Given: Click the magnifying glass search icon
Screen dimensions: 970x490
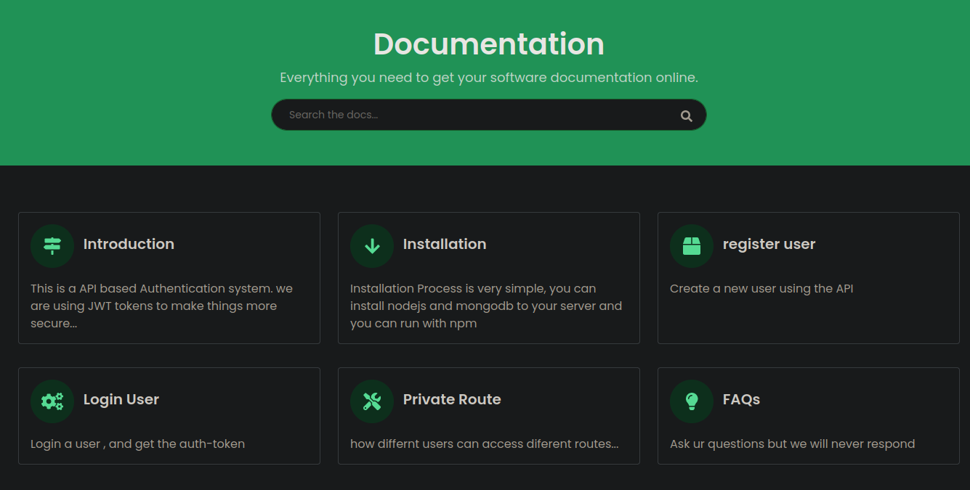Looking at the screenshot, I should point(686,116).
